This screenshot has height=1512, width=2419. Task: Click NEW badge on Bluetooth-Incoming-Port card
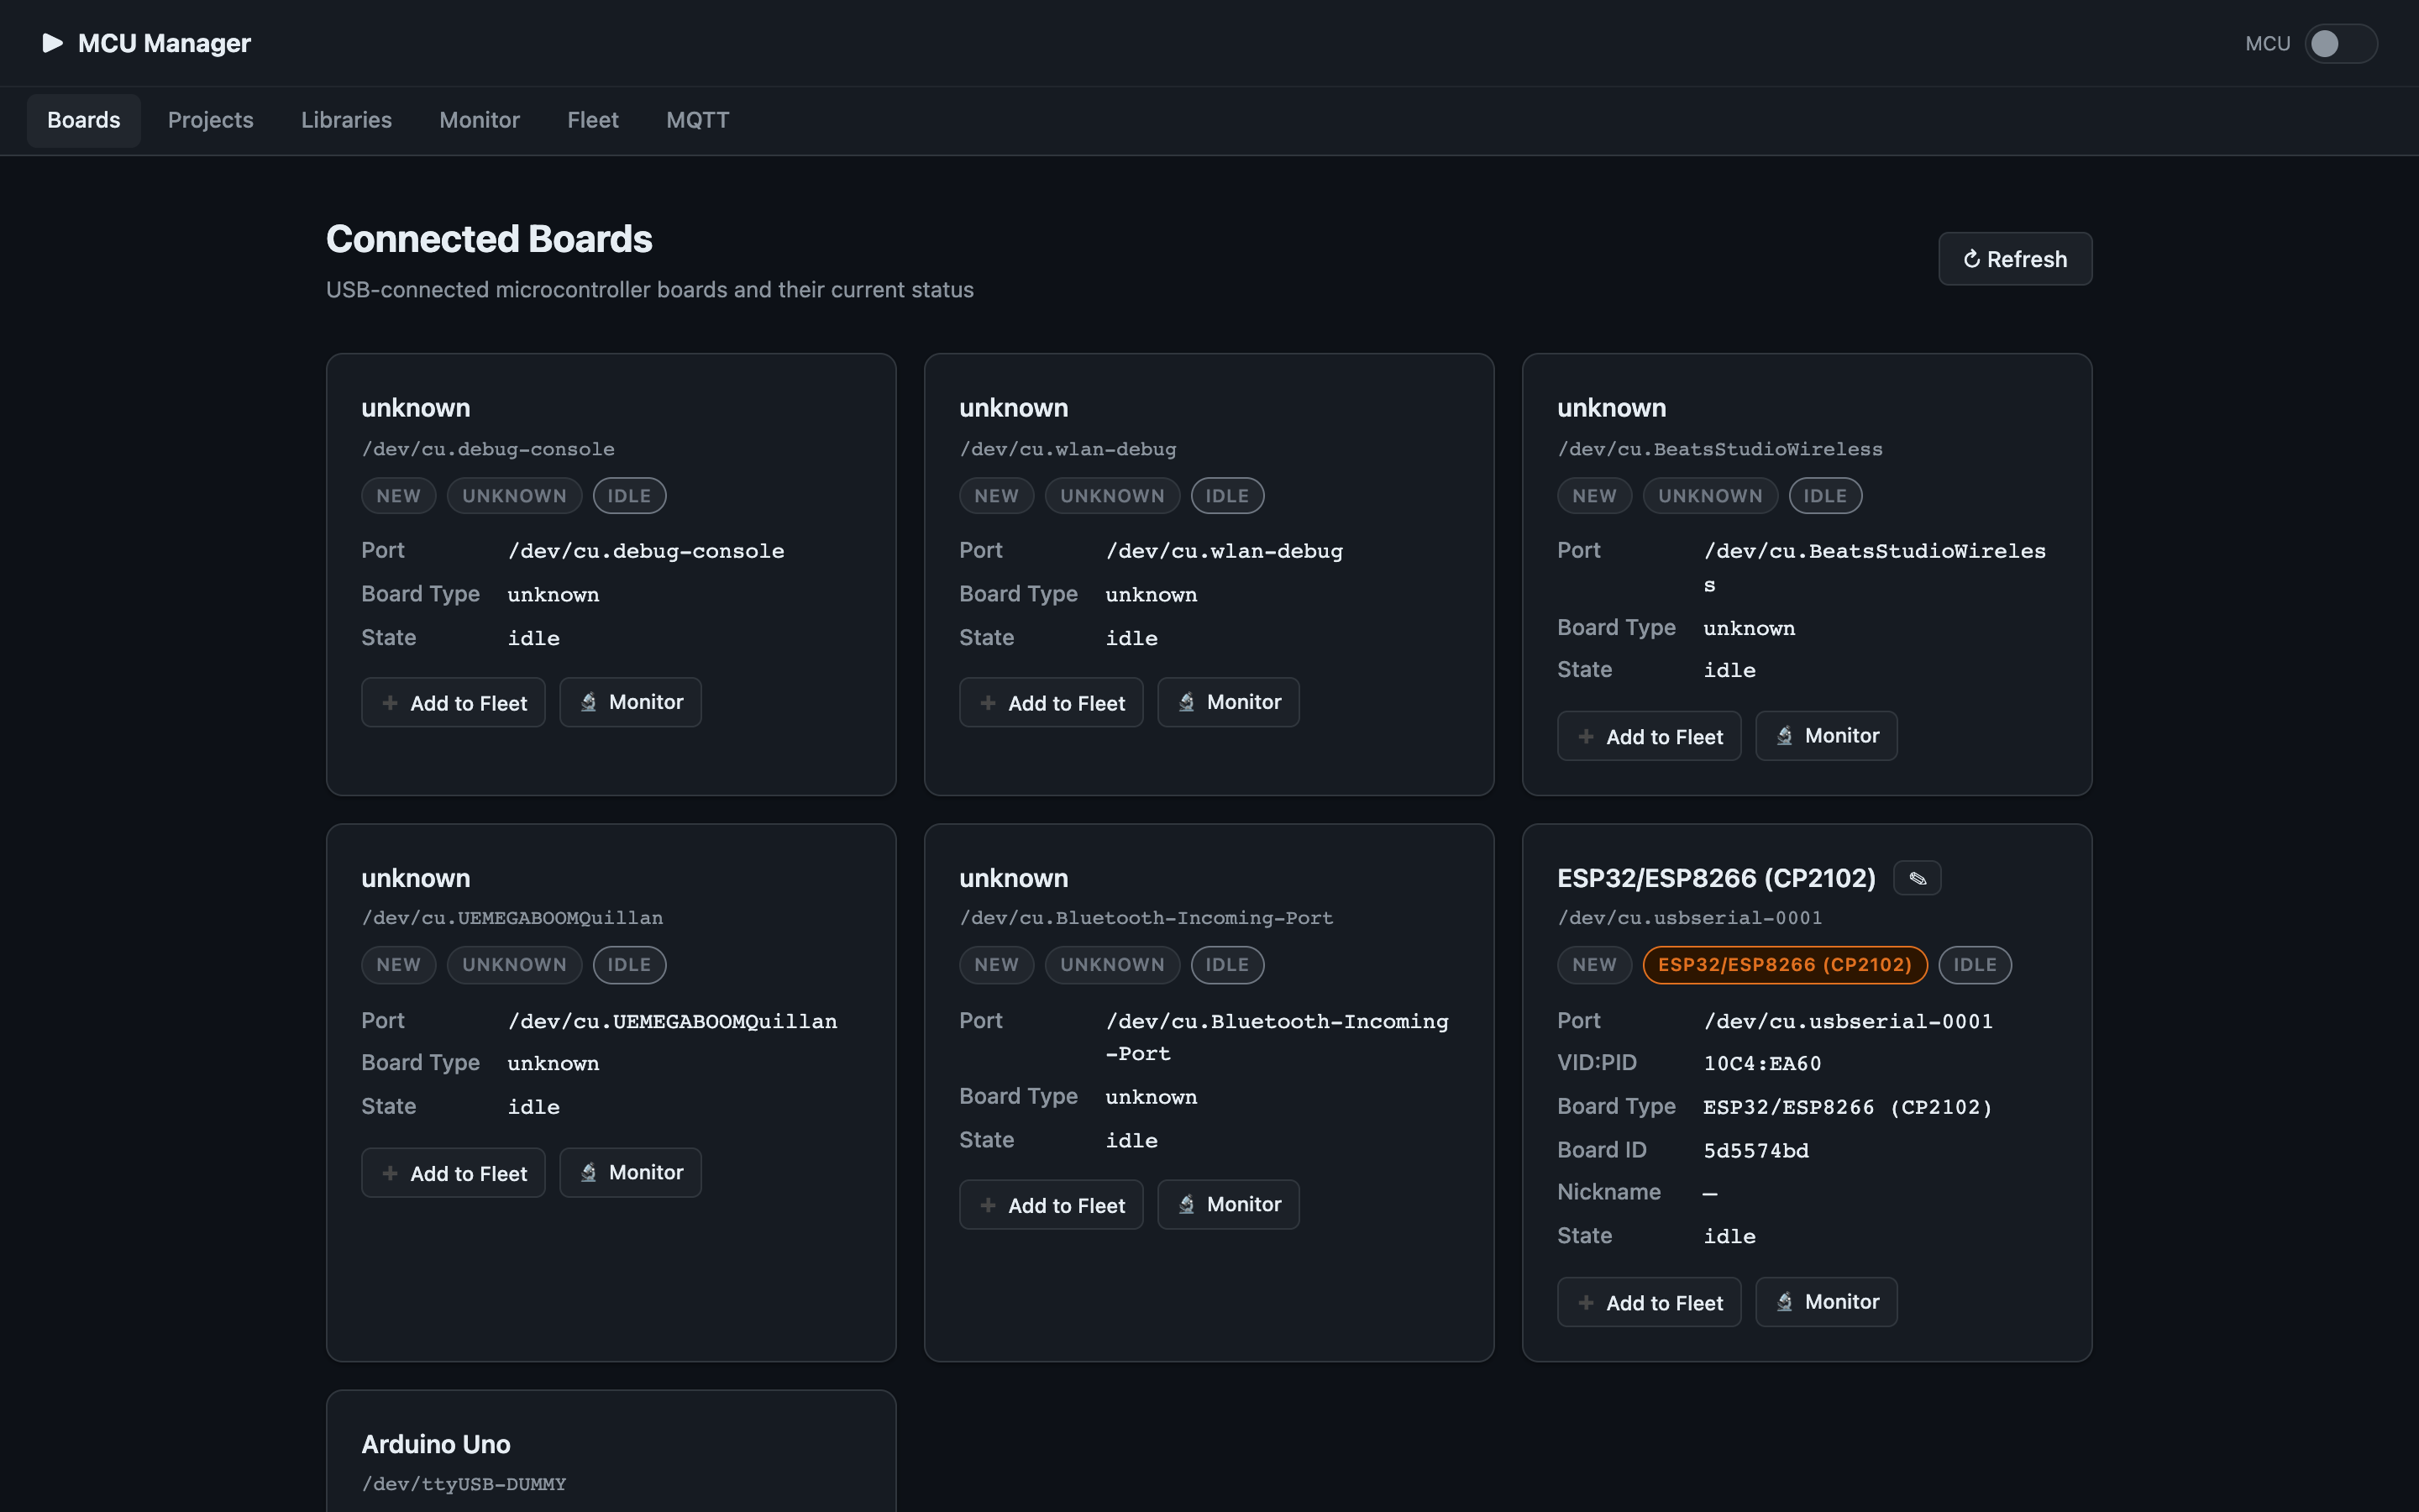click(997, 965)
